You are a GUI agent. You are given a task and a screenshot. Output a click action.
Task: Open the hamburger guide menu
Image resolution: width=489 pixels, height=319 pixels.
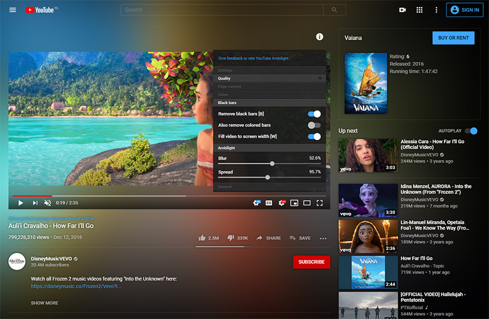pos(12,10)
